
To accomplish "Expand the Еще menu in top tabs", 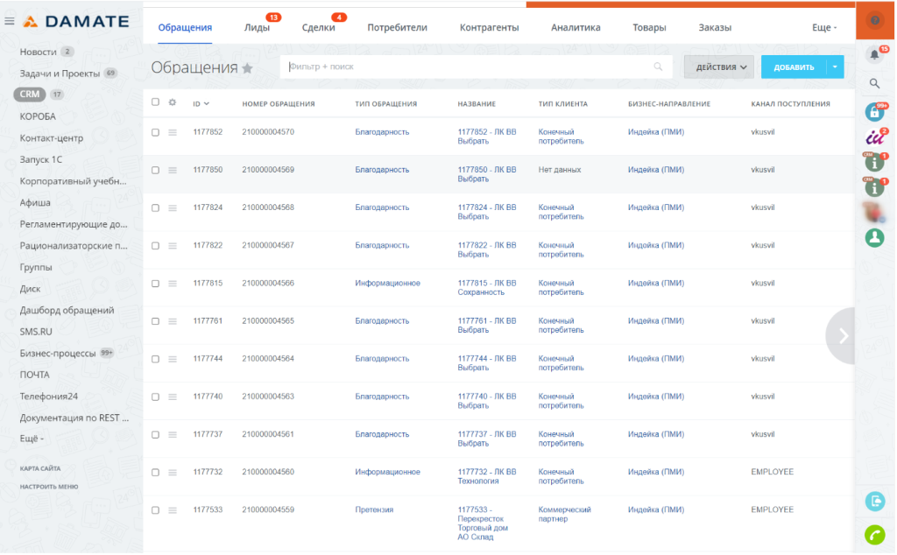I will (824, 27).
